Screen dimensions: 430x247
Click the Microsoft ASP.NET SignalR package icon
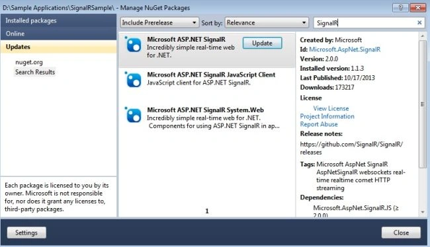[133, 44]
